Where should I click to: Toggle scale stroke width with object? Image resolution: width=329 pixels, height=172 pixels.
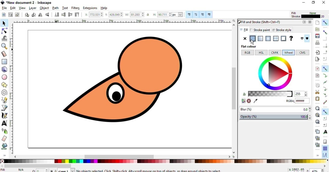189,15
